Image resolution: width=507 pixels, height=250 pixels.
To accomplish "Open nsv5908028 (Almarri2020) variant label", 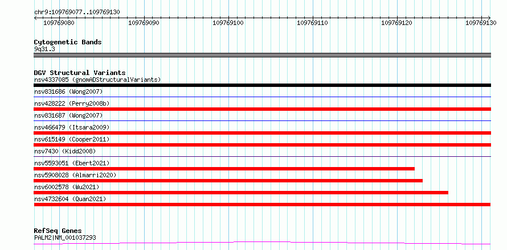I will (x=75, y=175).
